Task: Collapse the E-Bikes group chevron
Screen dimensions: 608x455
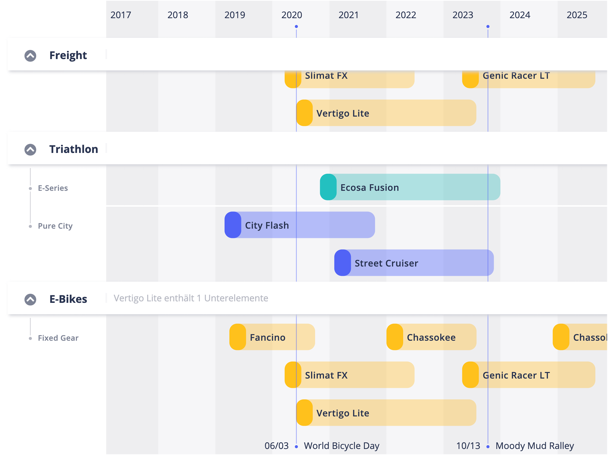Action: click(30, 300)
